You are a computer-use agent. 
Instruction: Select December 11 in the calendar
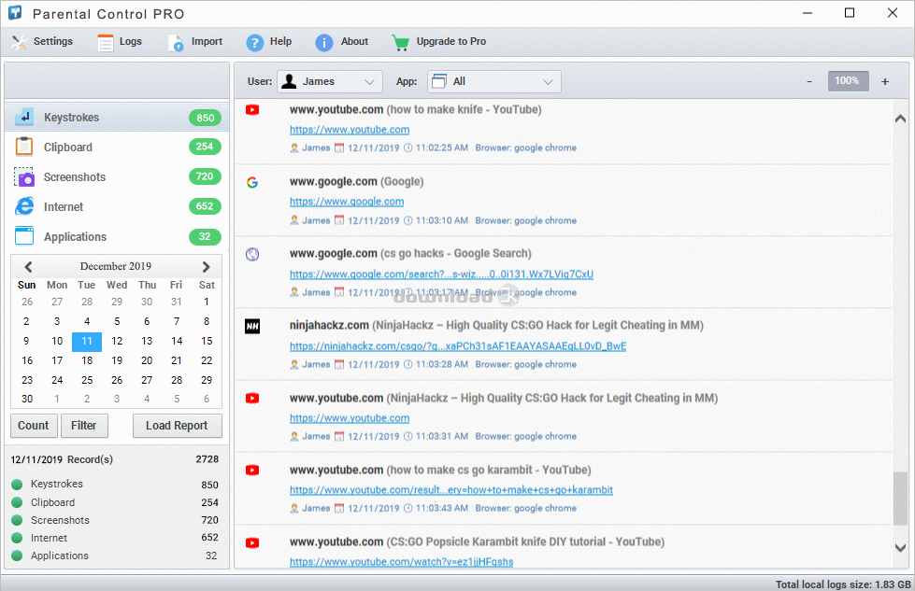[x=87, y=342]
